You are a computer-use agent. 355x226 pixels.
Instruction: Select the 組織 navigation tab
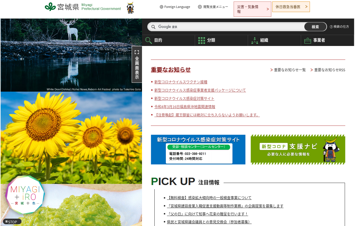pyautogui.click(x=274, y=40)
